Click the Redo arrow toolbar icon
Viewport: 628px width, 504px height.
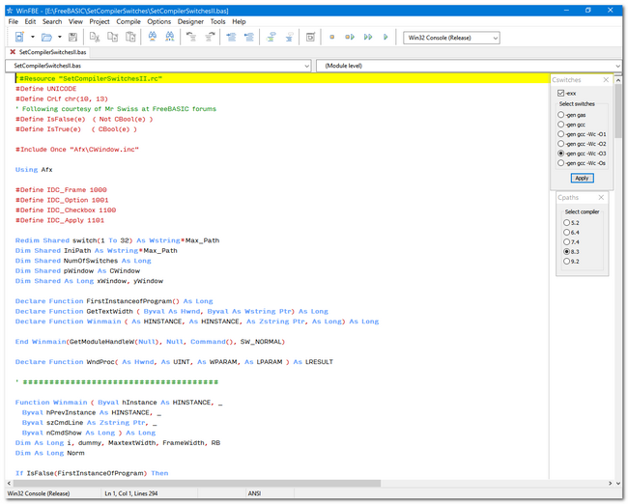210,38
